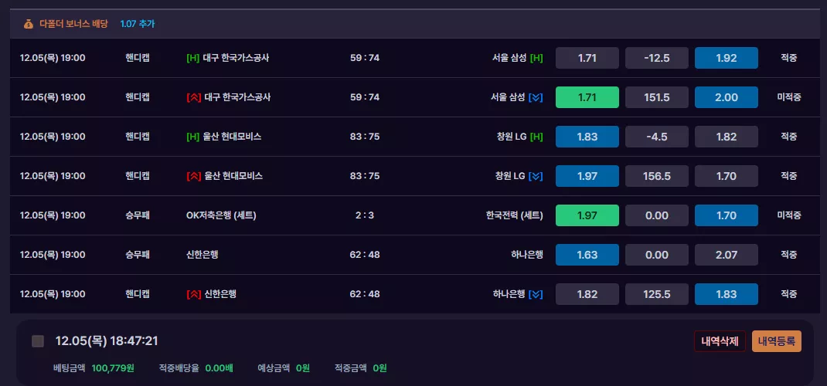Click the -4.5 handicap value
Image resolution: width=827 pixels, height=386 pixels.
tap(657, 137)
